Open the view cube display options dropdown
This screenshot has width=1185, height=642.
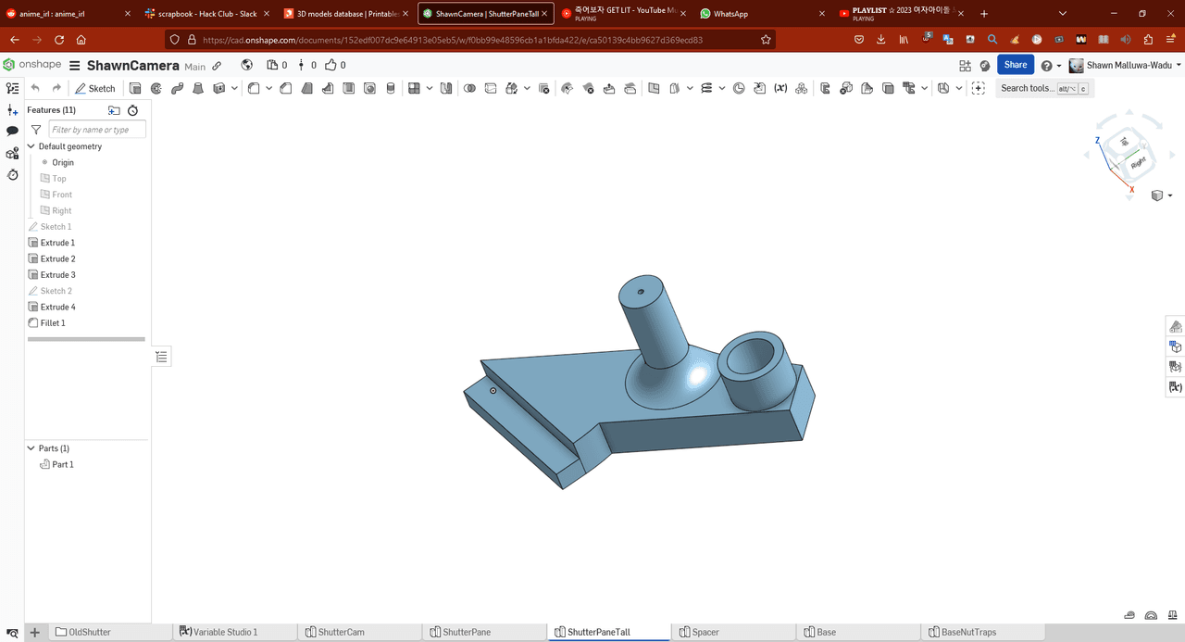coord(1170,195)
